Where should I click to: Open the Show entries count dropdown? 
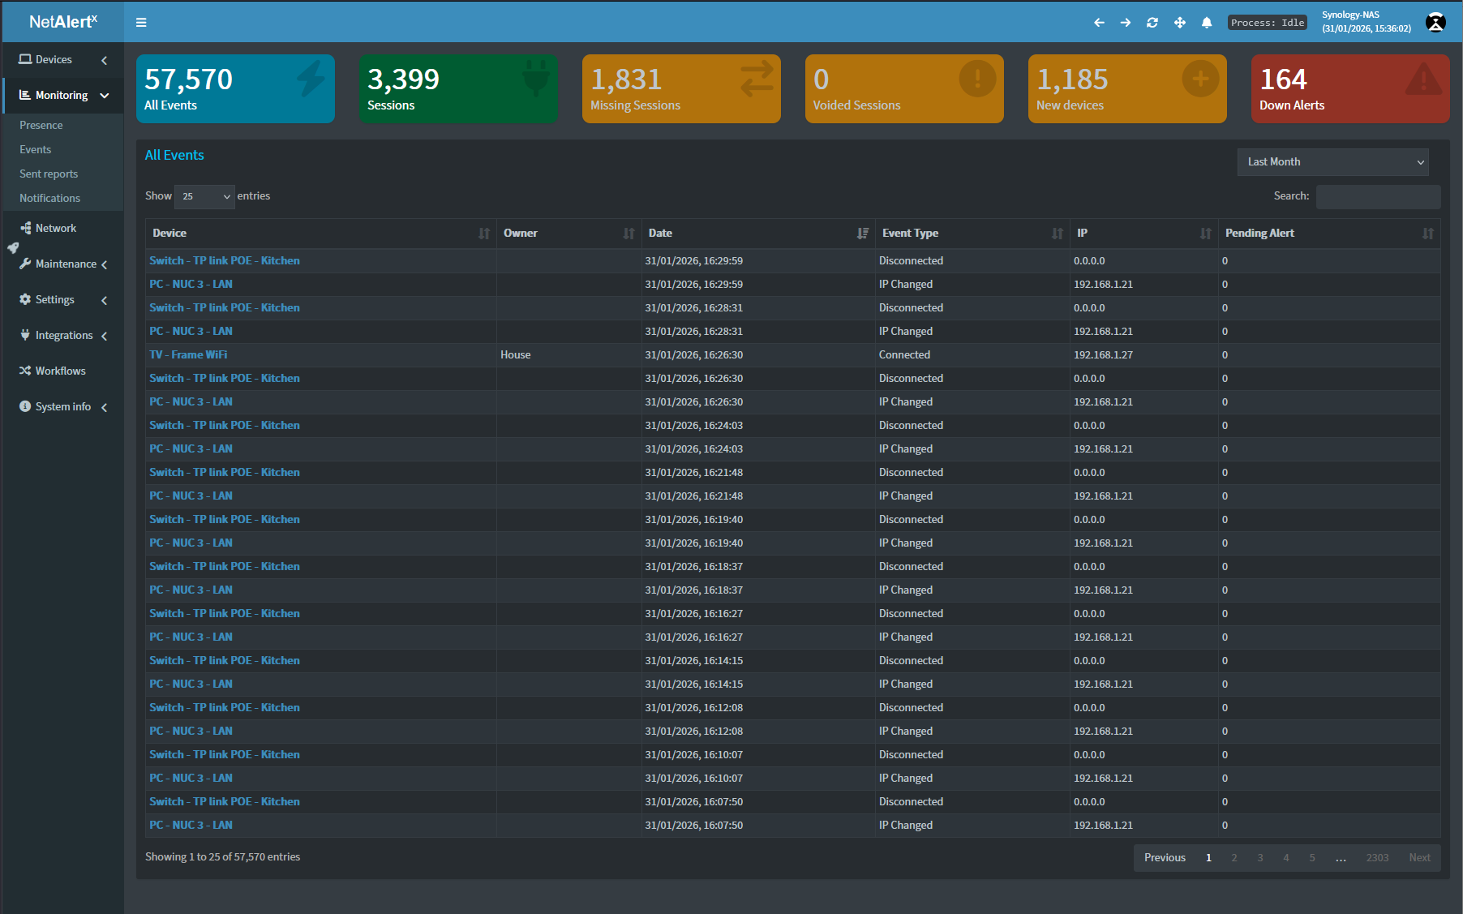click(x=204, y=196)
